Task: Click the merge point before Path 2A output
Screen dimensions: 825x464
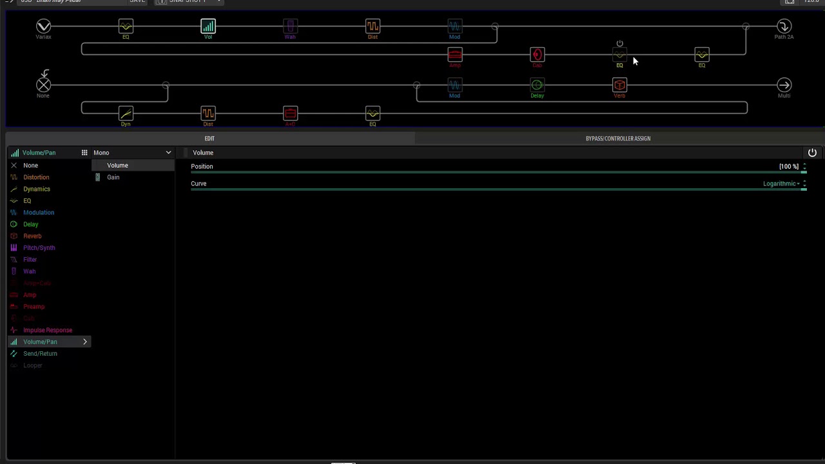Action: click(746, 26)
